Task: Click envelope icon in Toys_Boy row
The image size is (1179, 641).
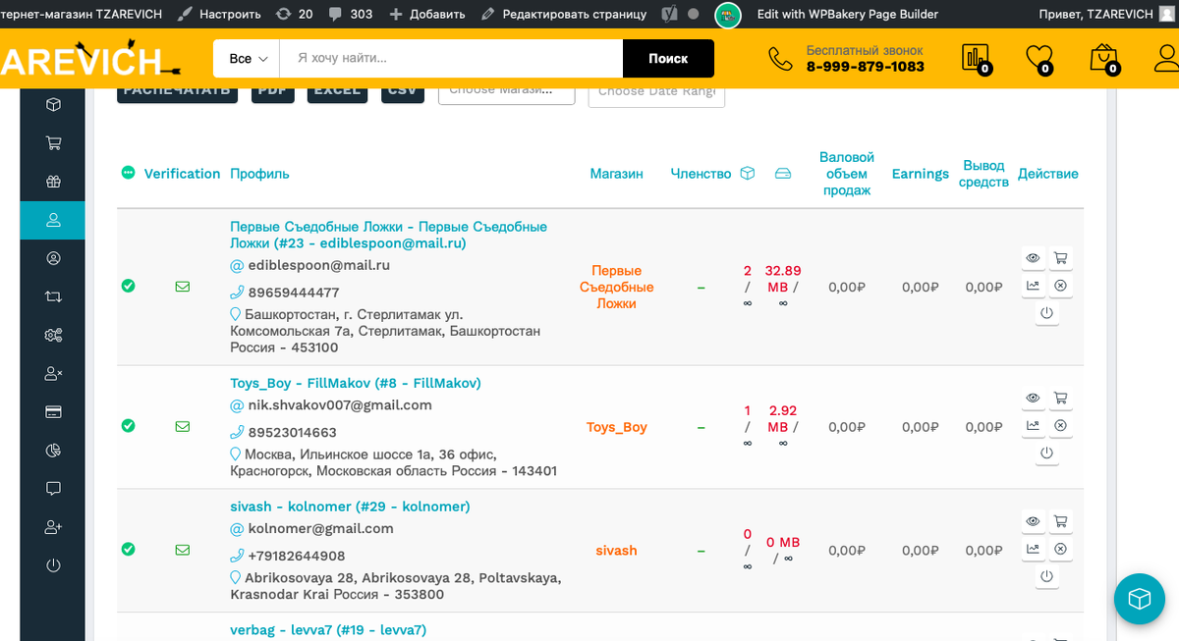Action: (183, 426)
